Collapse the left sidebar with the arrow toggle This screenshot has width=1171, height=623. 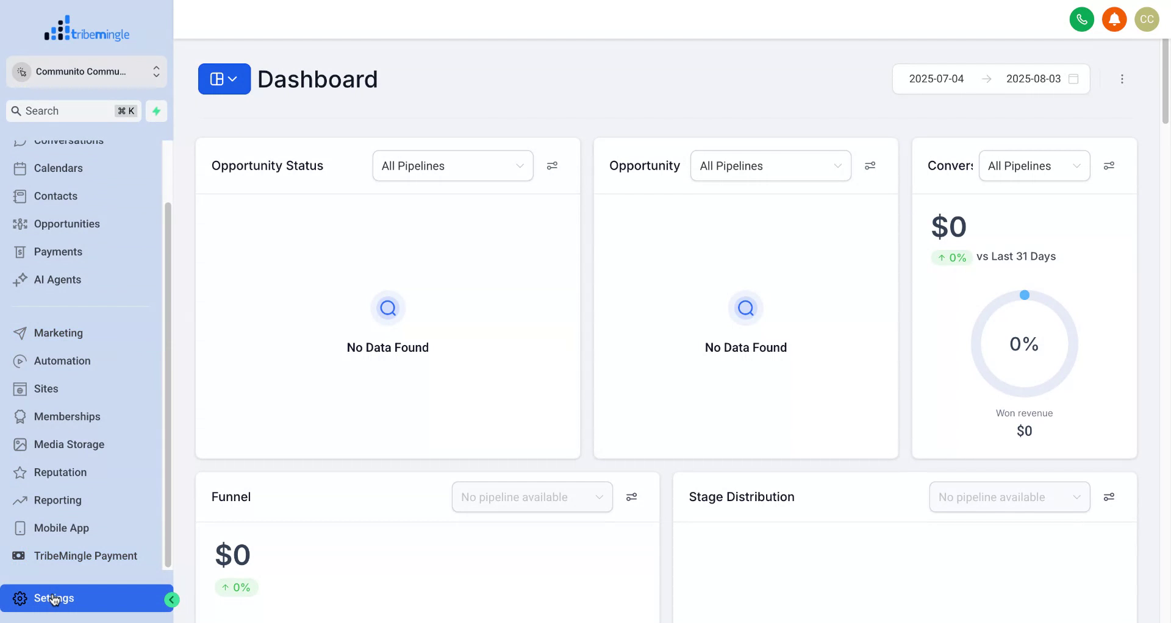[x=171, y=599]
